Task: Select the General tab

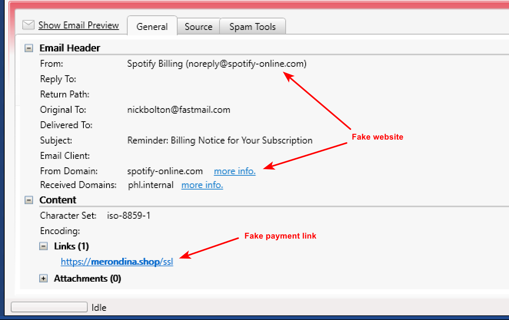Action: pyautogui.click(x=152, y=26)
